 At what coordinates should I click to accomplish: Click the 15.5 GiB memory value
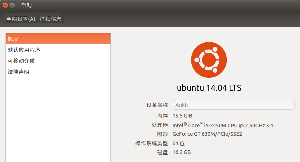182,116
